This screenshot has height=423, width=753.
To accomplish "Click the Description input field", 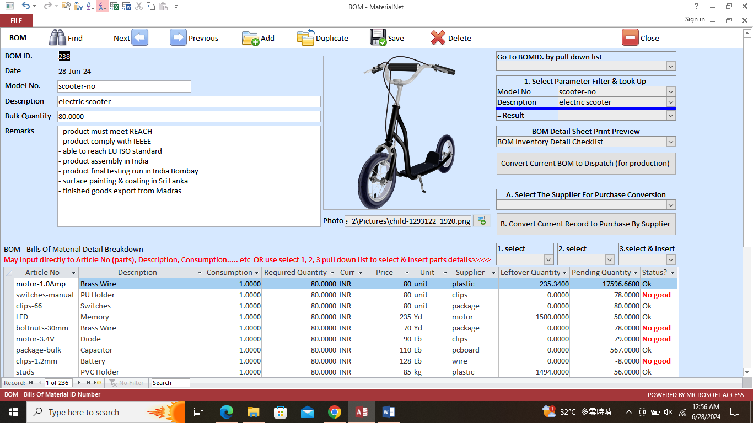I will click(189, 102).
